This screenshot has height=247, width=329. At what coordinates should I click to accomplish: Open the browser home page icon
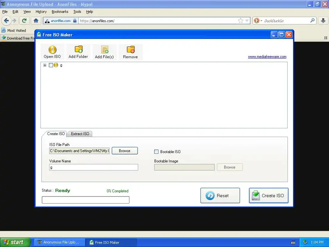point(36,21)
